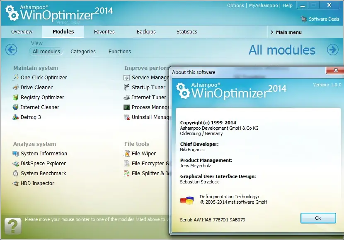The height and width of the screenshot is (240, 344).
Task: Switch view to Functions
Action: pyautogui.click(x=119, y=52)
